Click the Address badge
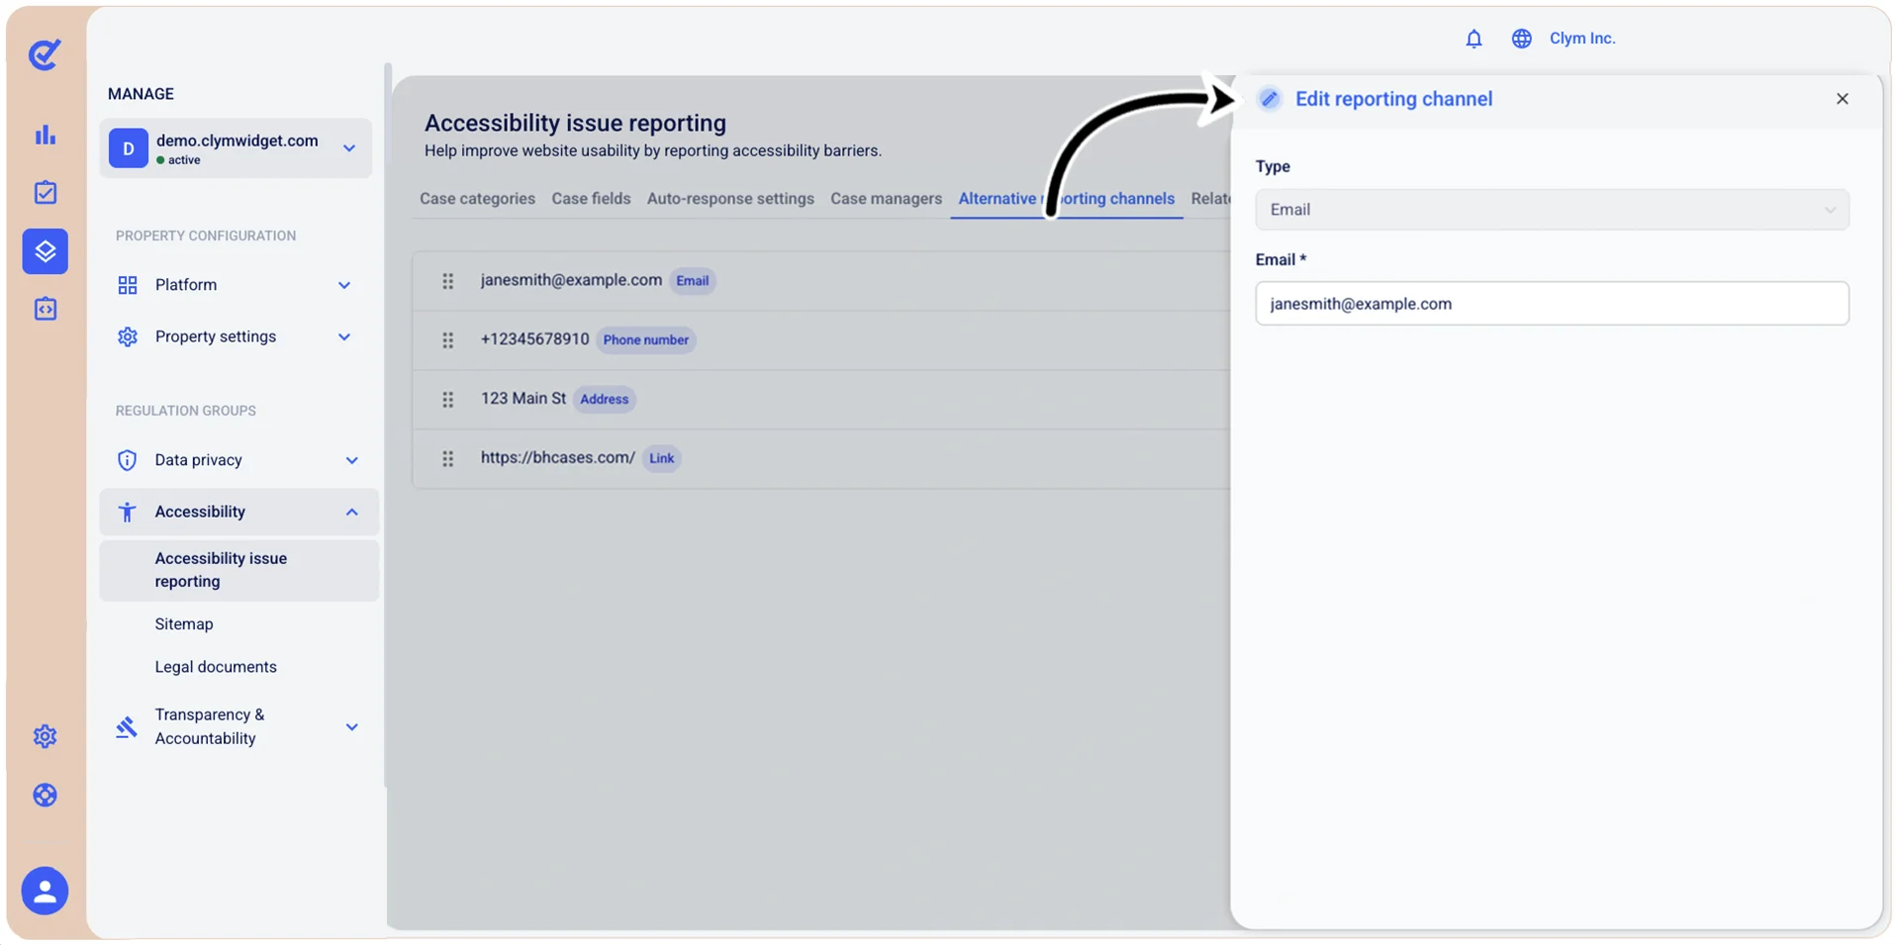This screenshot has height=945, width=1897. [x=605, y=400]
